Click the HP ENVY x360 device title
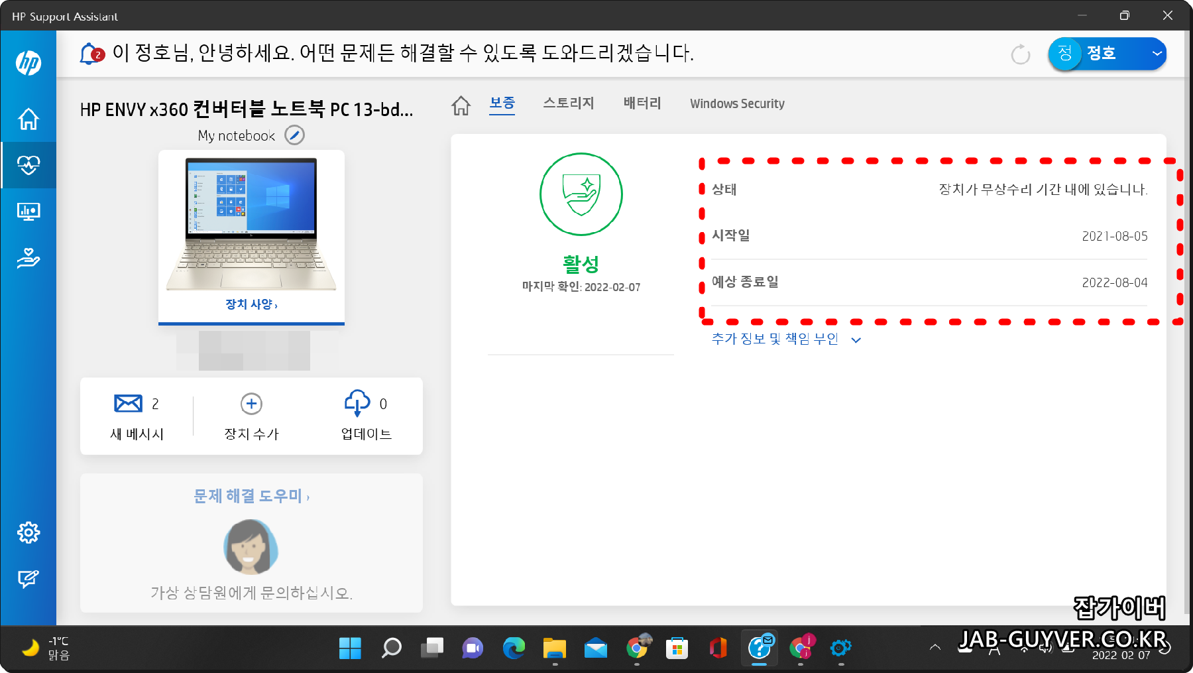Viewport: 1193px width, 673px height. (x=247, y=109)
